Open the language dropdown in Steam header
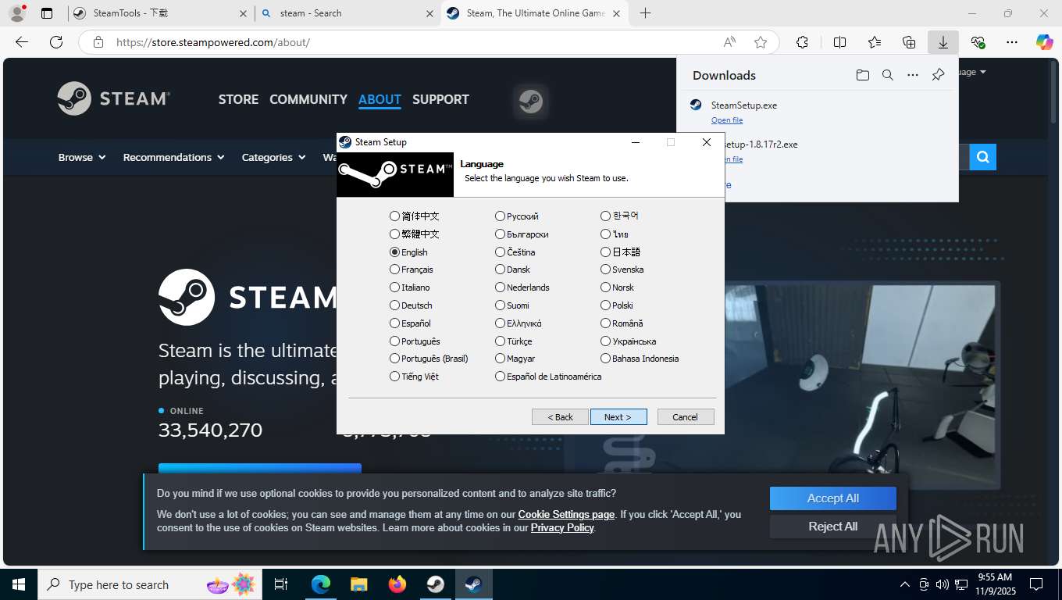 972,72
